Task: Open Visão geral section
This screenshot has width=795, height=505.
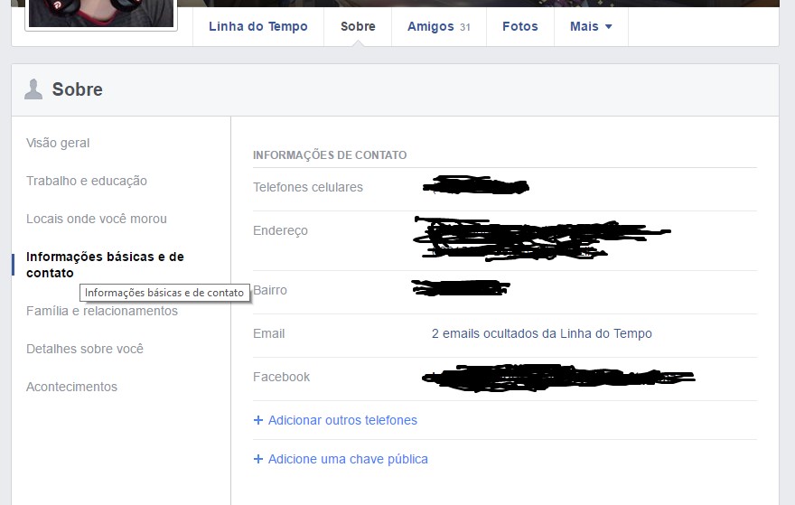Action: [x=58, y=143]
